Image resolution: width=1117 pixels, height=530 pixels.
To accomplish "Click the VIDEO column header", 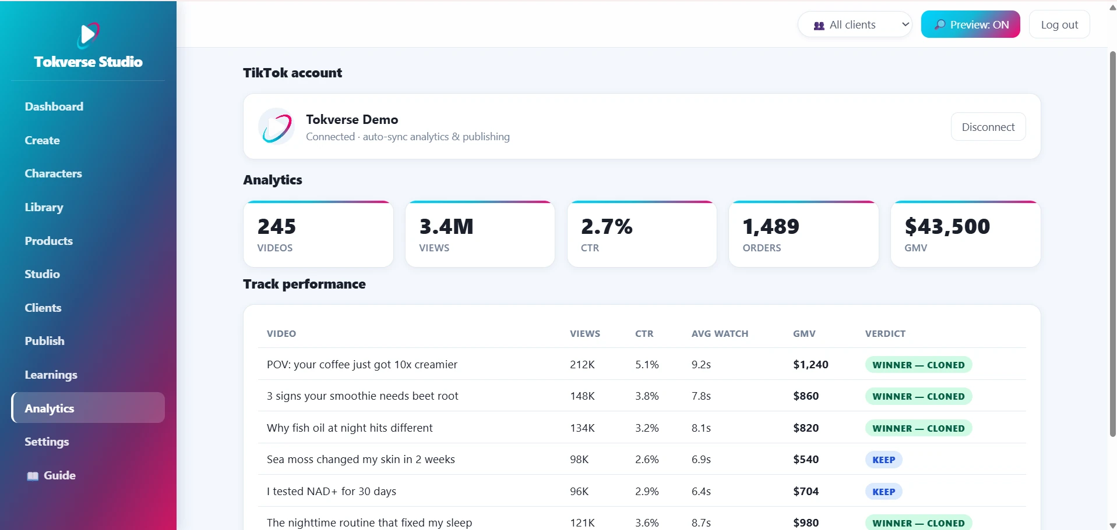I will [281, 334].
